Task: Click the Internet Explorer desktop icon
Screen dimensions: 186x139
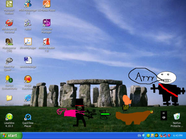Action: click(28, 98)
